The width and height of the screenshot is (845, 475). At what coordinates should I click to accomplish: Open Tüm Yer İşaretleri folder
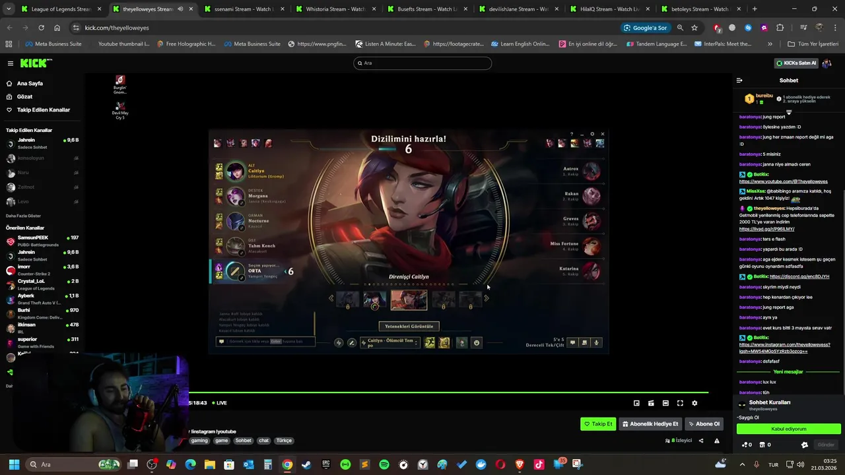click(x=813, y=44)
